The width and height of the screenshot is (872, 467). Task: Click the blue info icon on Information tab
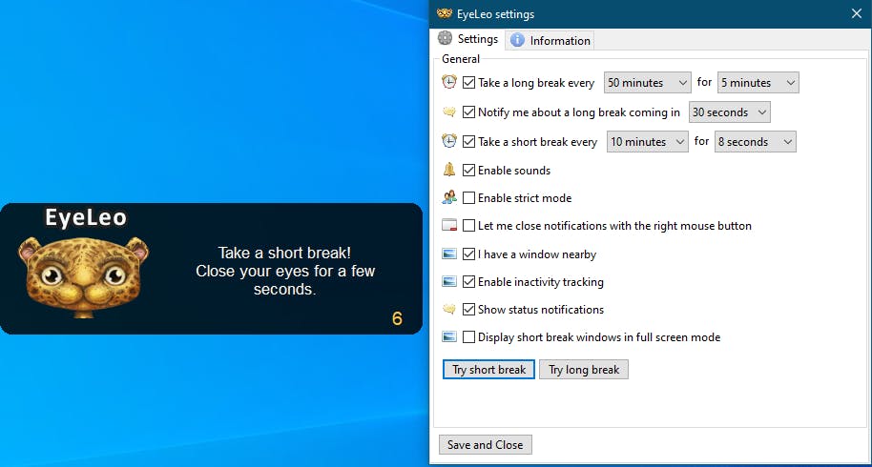517,40
